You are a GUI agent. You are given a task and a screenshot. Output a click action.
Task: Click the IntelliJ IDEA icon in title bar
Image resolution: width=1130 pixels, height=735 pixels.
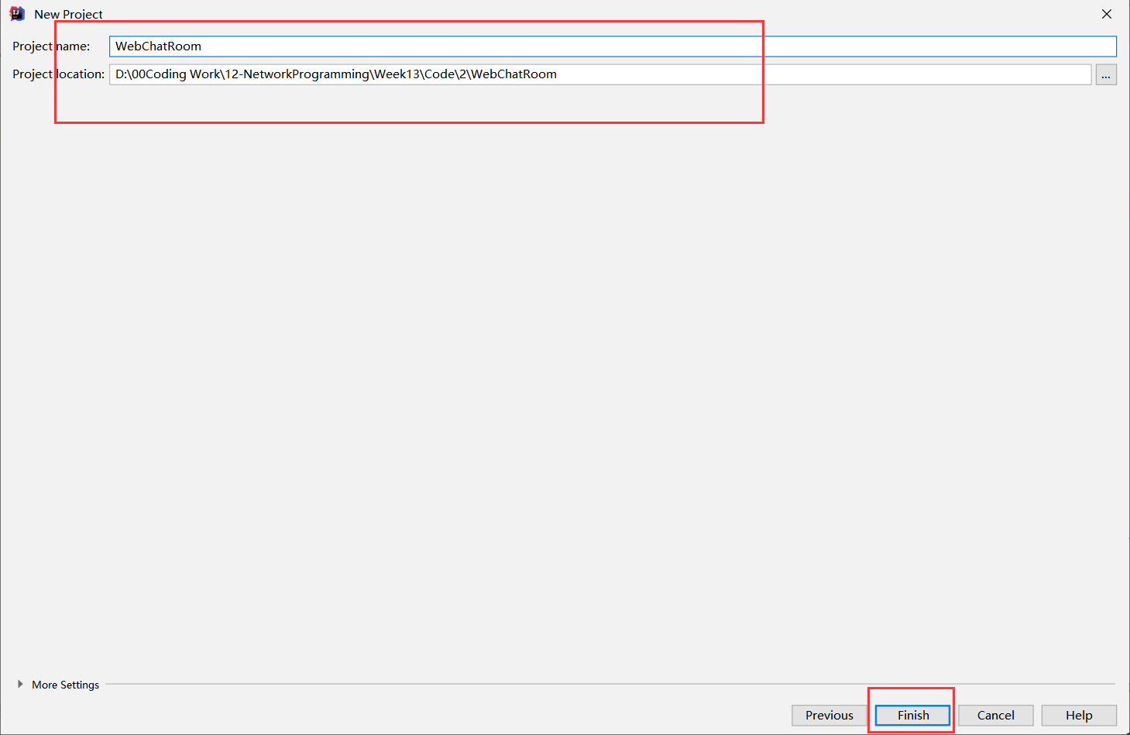[x=17, y=13]
